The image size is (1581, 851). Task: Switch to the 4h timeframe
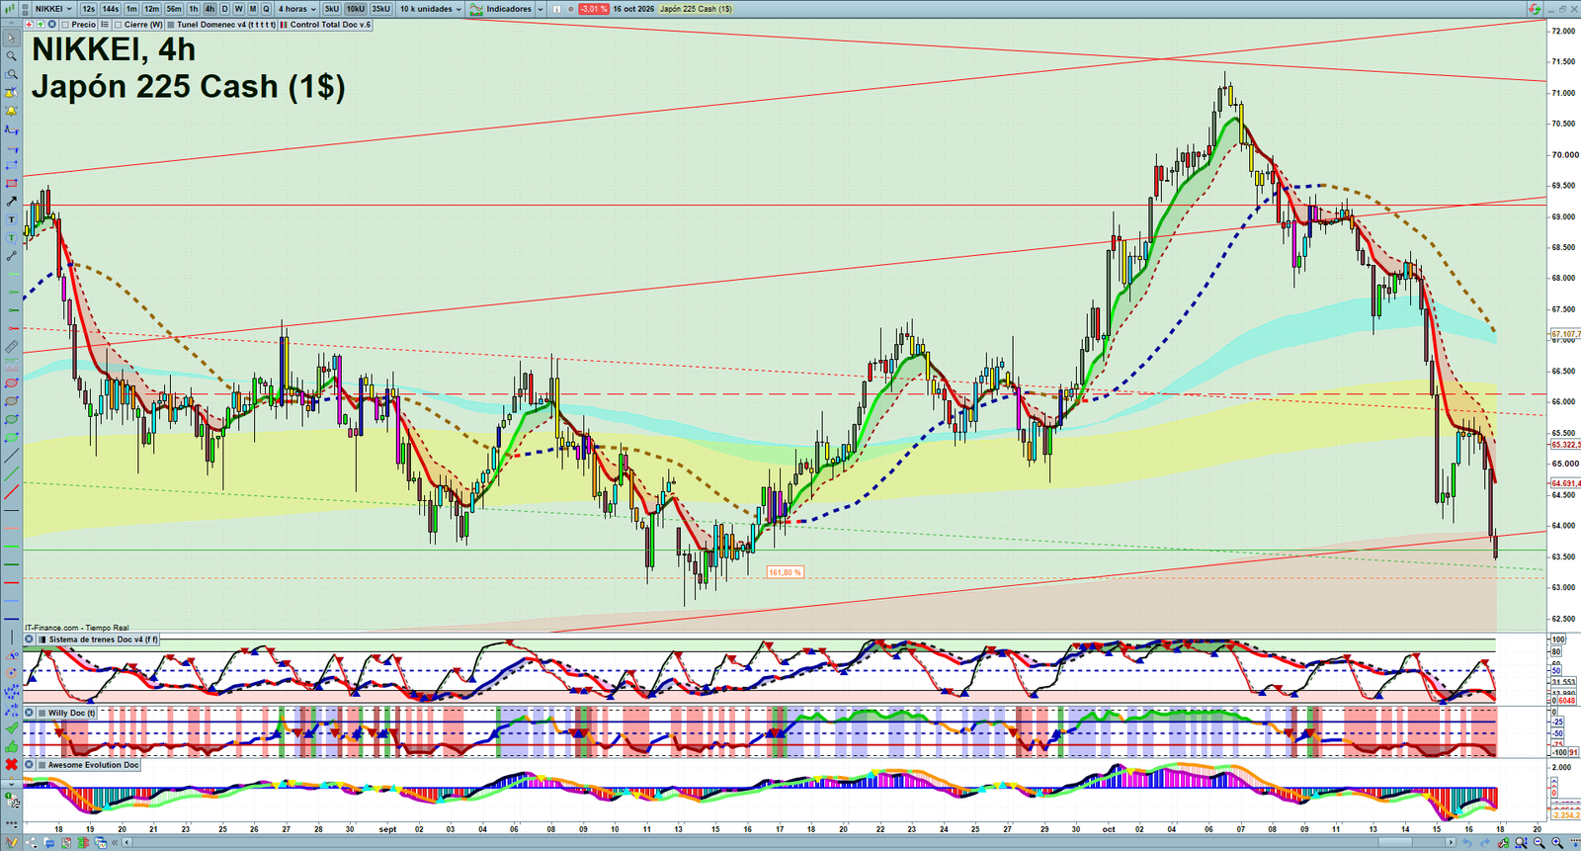[209, 9]
